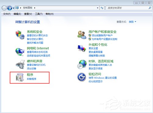Click 卸载程序 link

click(32, 79)
